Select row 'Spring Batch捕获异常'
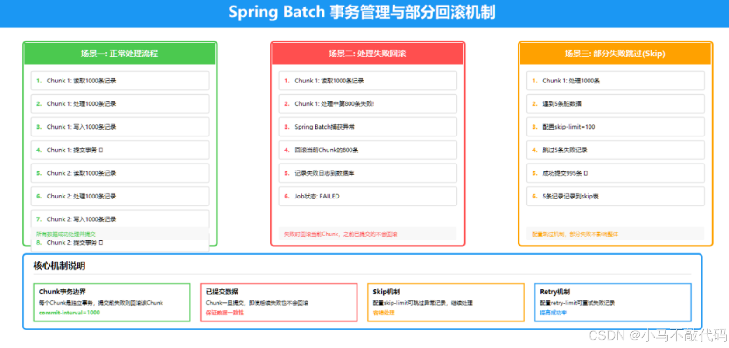This screenshot has width=729, height=348. click(368, 127)
